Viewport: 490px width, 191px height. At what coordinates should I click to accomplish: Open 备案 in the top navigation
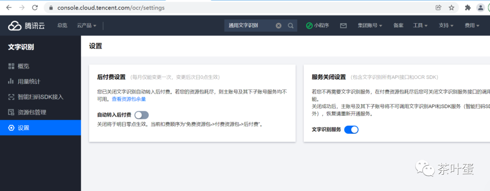(x=398, y=26)
